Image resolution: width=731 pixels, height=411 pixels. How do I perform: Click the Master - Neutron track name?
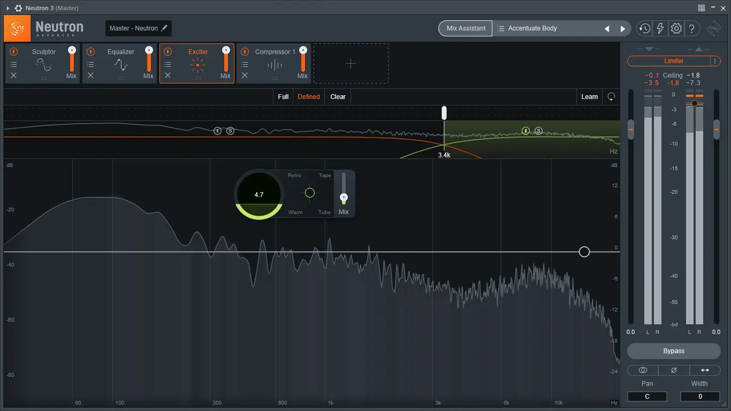coord(134,28)
